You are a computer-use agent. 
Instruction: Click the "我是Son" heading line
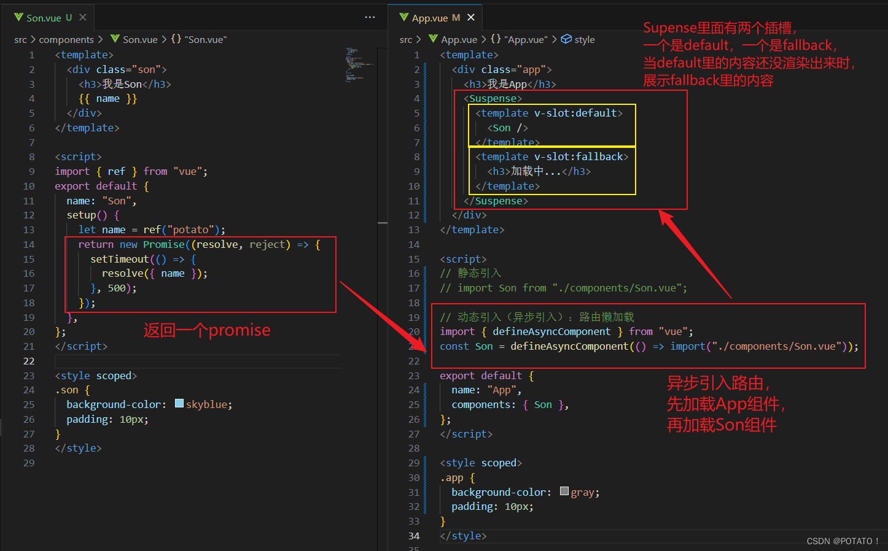coord(125,84)
